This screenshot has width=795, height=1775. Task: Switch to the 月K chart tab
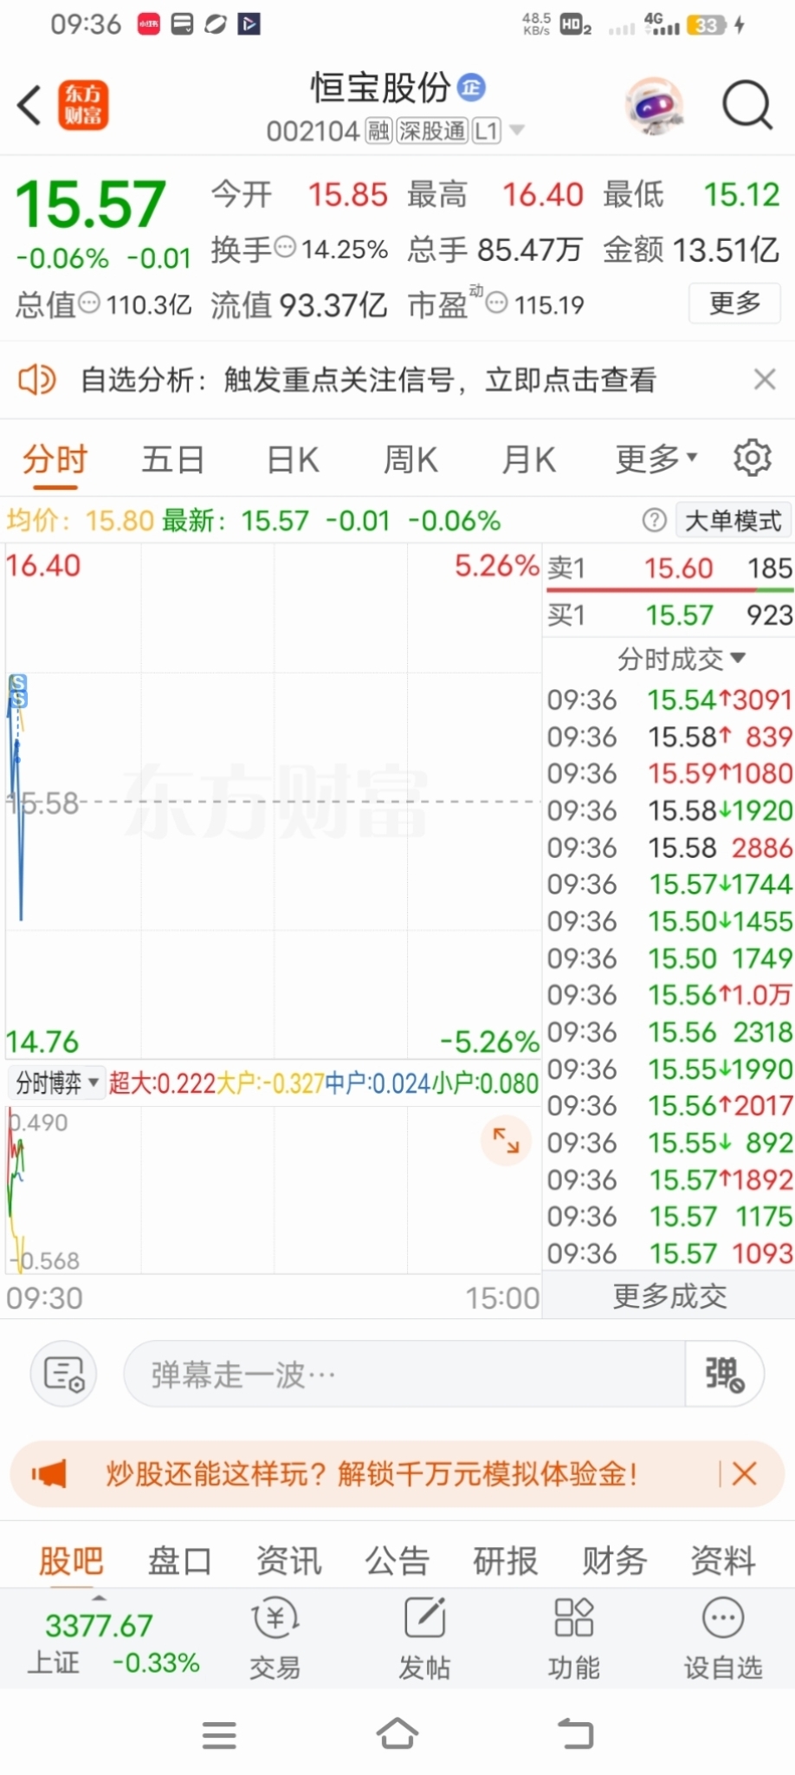click(x=528, y=459)
